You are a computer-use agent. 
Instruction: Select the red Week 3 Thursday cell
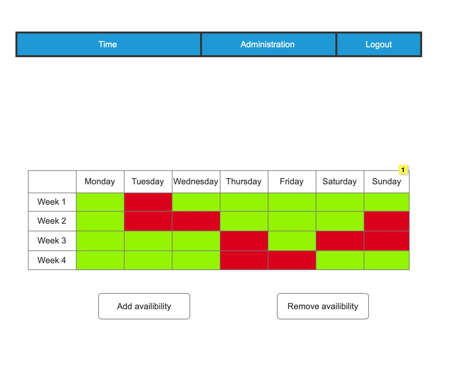(244, 241)
